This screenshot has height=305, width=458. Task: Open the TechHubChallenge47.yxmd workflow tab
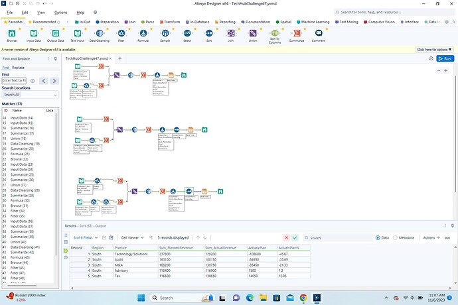pos(86,58)
